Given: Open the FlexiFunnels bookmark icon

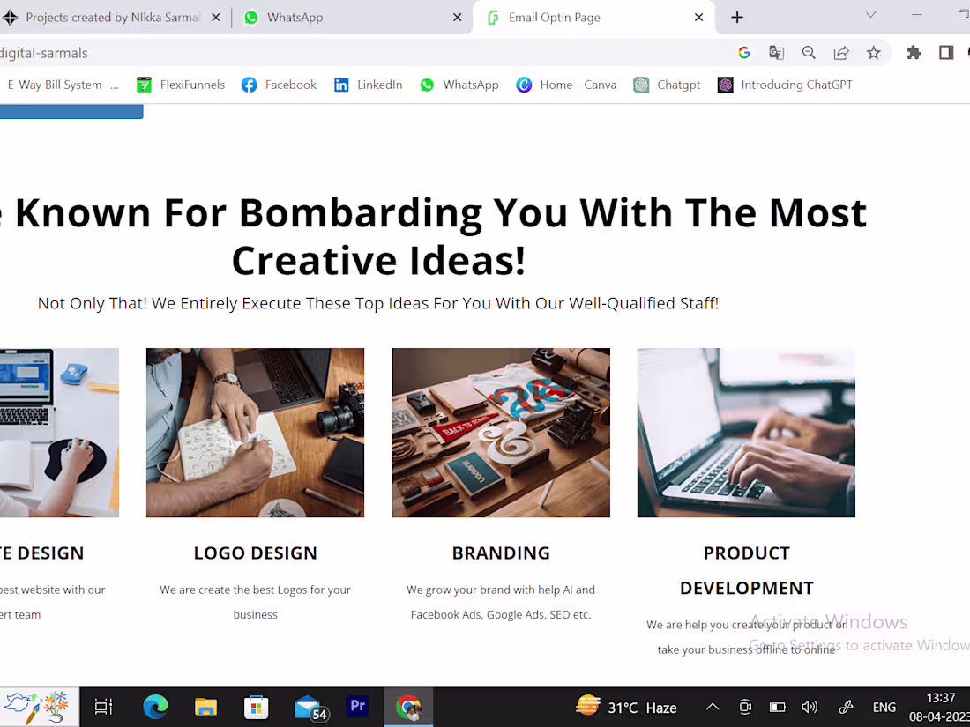Looking at the screenshot, I should pos(144,85).
